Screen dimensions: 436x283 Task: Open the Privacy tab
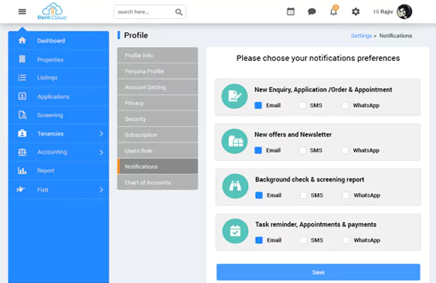[x=158, y=103]
